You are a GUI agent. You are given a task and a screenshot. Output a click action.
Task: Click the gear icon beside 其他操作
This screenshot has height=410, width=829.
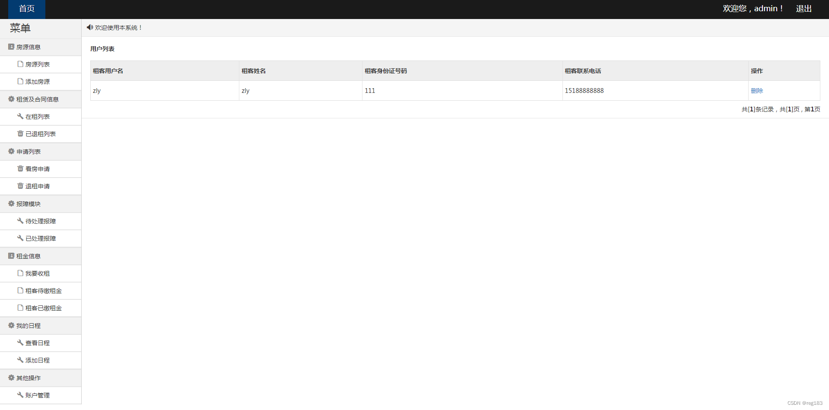tap(11, 378)
